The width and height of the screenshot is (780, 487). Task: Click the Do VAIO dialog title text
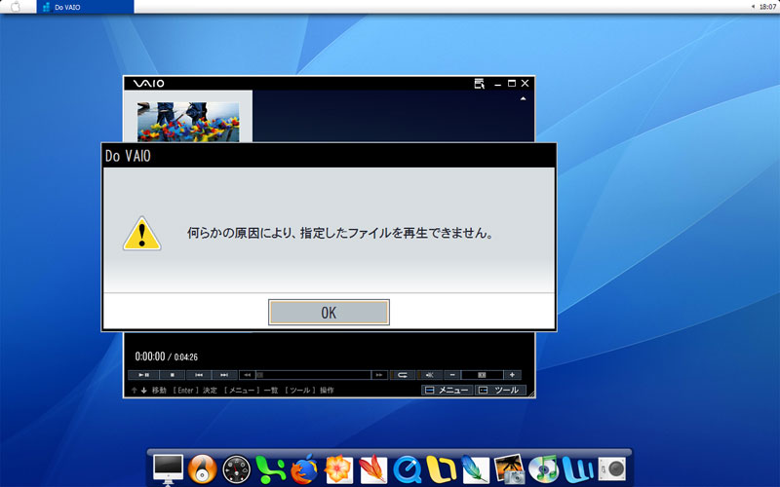(x=128, y=156)
